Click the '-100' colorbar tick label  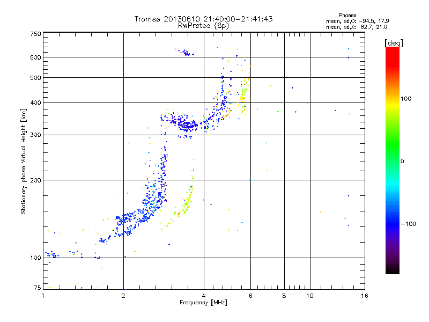pyautogui.click(x=409, y=224)
